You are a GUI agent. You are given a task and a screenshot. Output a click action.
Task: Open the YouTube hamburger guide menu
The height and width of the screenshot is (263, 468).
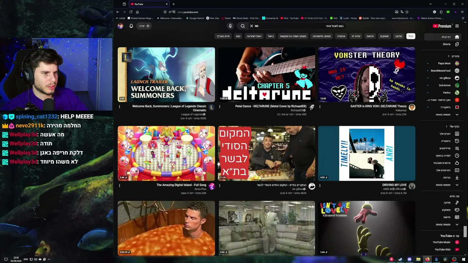click(457, 26)
